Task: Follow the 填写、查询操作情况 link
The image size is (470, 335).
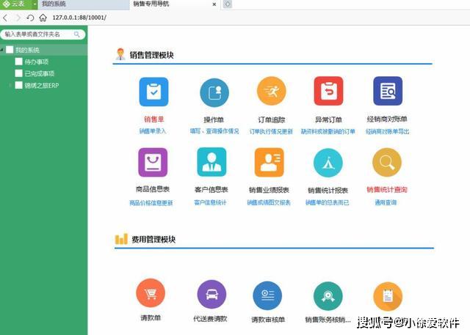Action: (214, 131)
